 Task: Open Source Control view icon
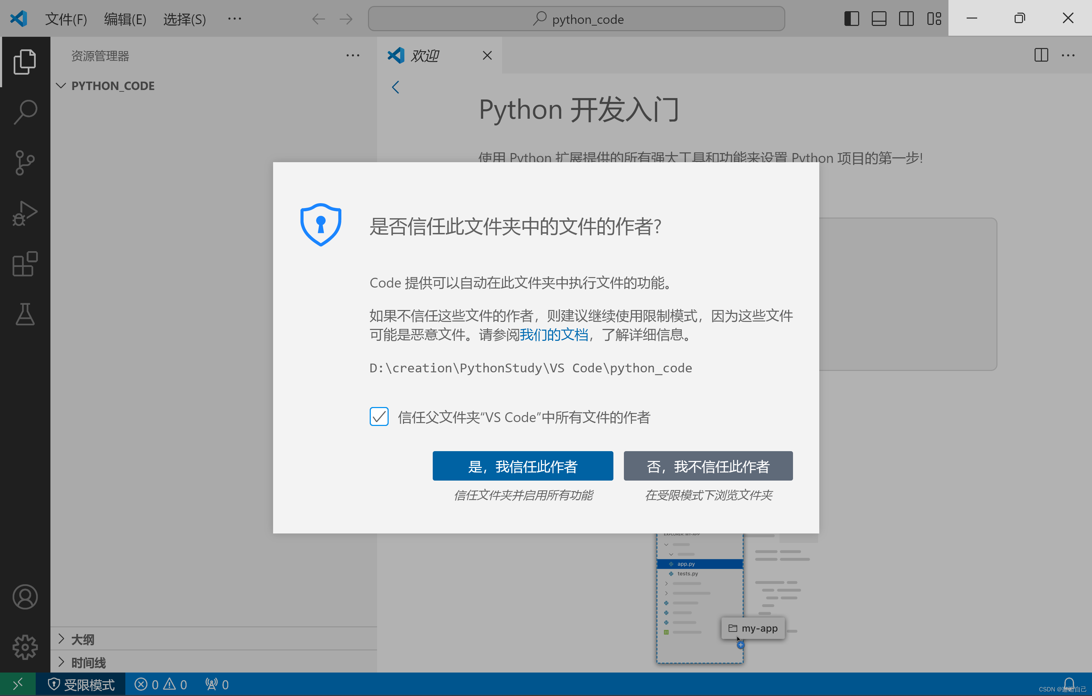point(25,163)
